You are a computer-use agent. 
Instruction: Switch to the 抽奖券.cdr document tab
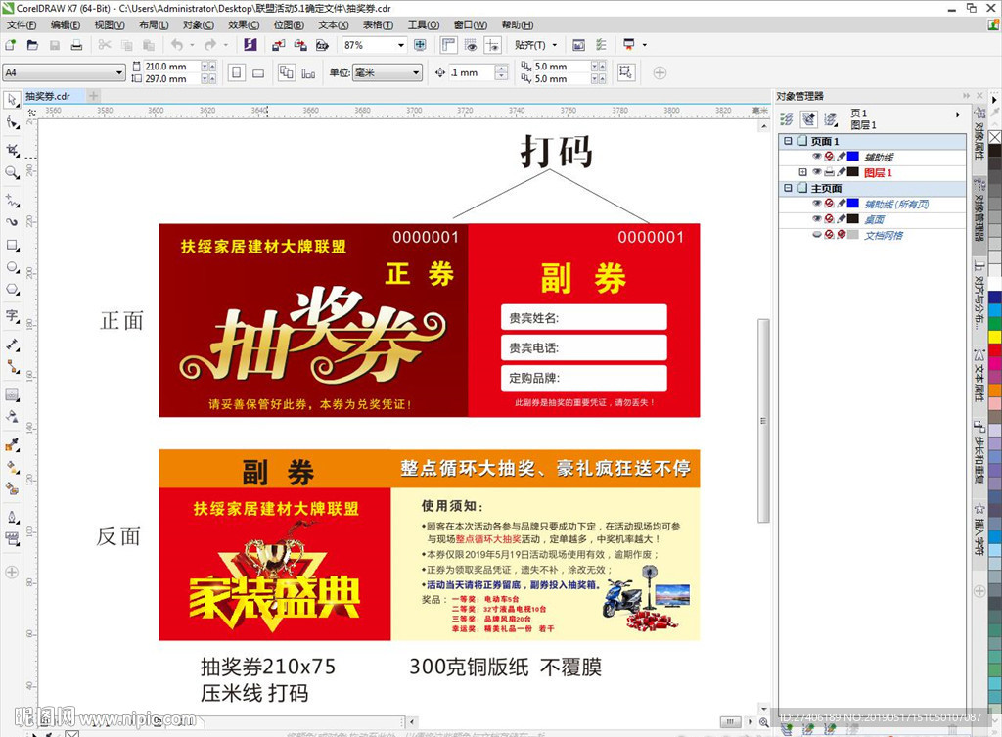[x=46, y=97]
